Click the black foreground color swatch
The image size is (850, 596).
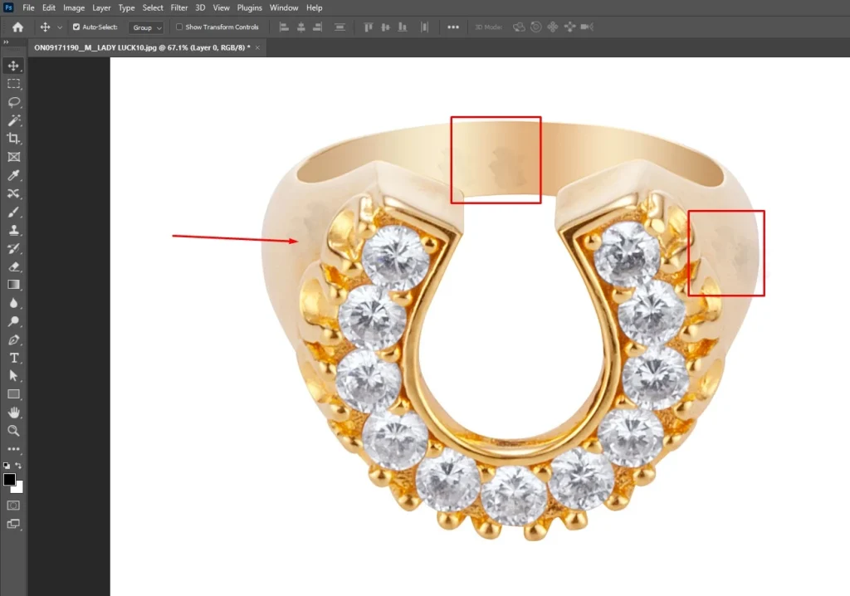[10, 480]
